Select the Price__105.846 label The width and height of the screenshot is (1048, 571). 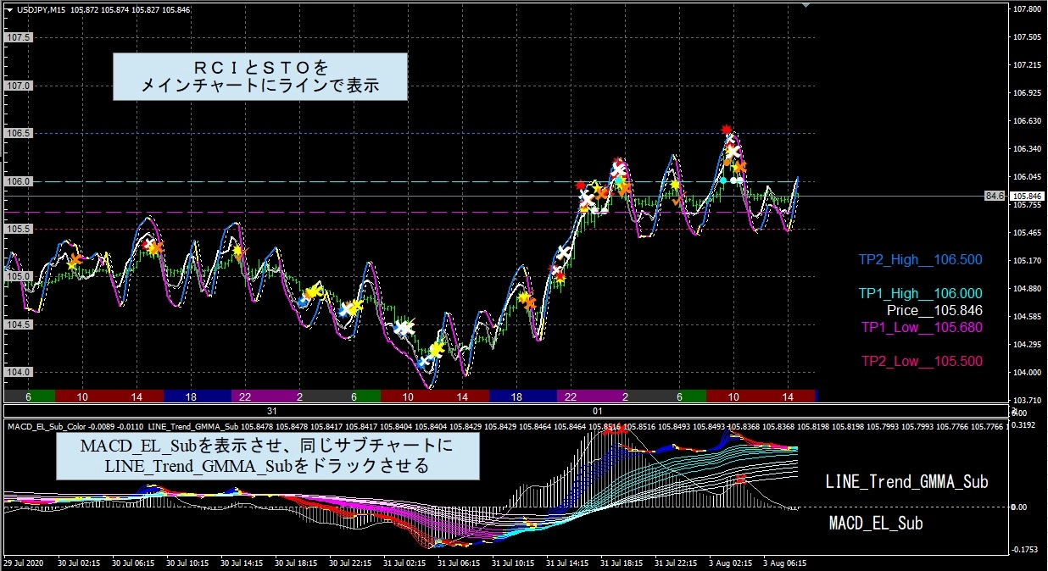pos(935,311)
